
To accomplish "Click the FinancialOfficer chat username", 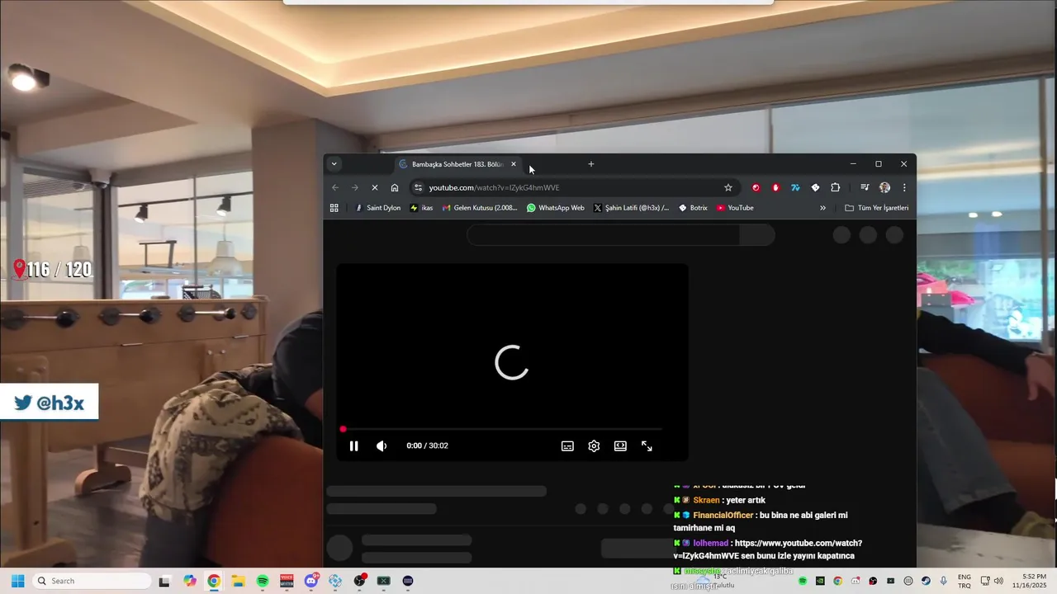I will click(723, 516).
